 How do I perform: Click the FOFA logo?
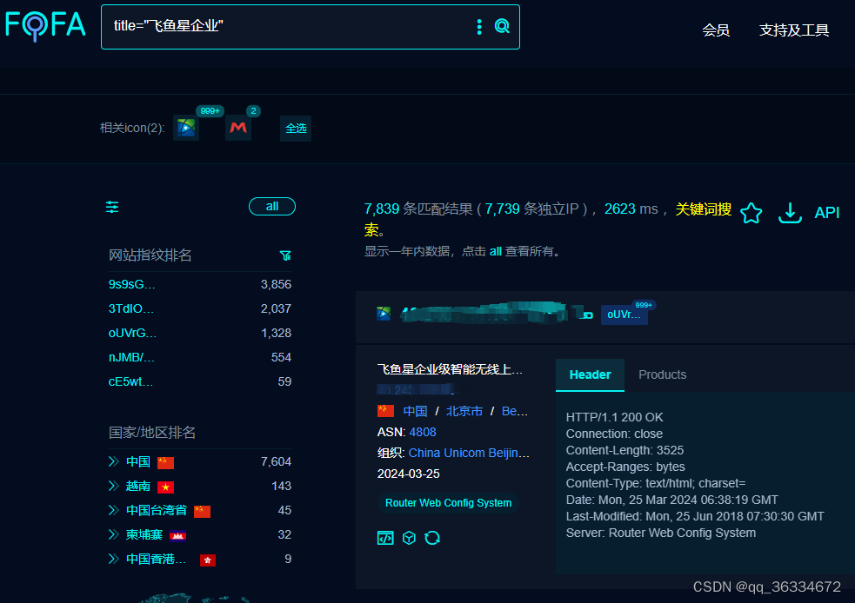[x=45, y=25]
